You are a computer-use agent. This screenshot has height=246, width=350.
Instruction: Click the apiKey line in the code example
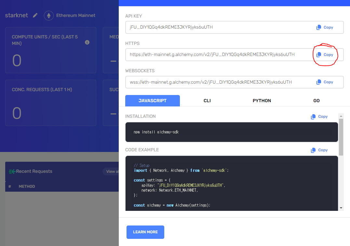[183, 185]
